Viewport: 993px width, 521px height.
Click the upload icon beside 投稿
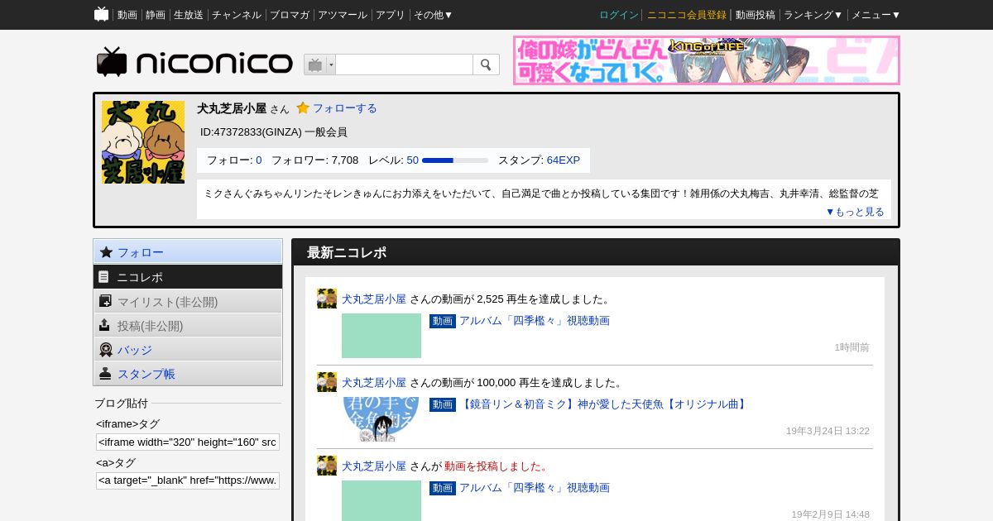click(104, 325)
